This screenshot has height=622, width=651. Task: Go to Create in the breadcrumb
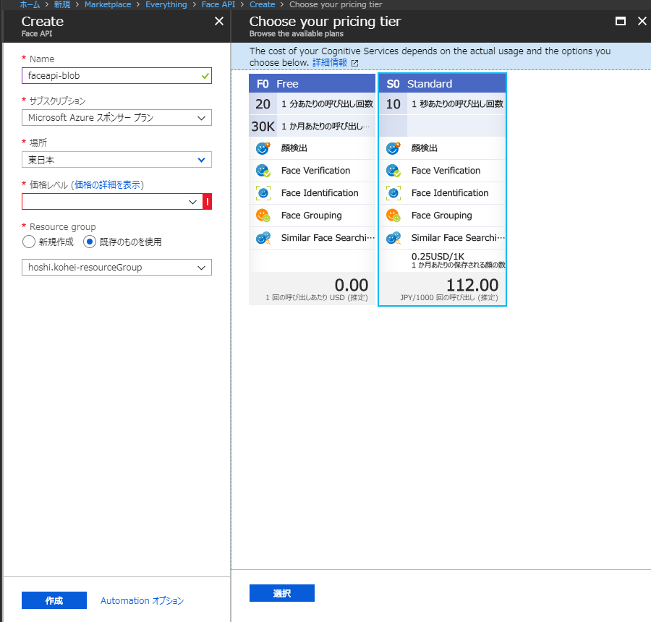pos(262,4)
